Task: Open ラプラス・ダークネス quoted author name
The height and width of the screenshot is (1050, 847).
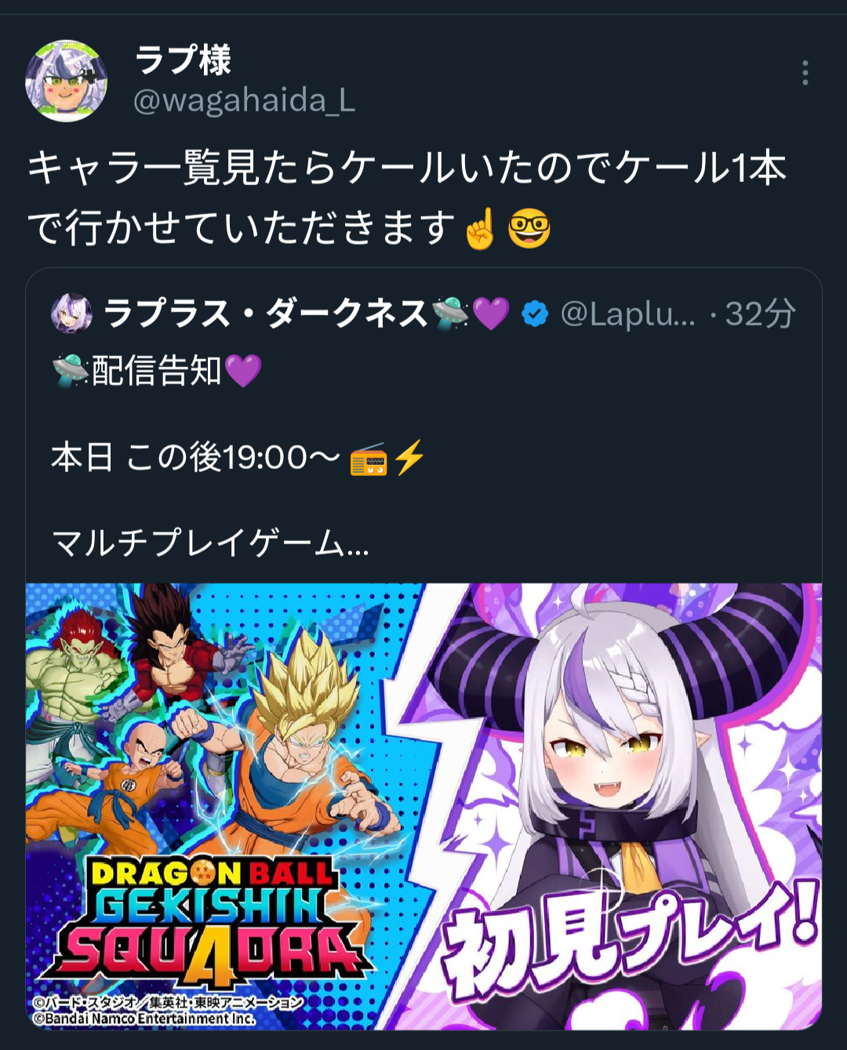Action: (265, 314)
